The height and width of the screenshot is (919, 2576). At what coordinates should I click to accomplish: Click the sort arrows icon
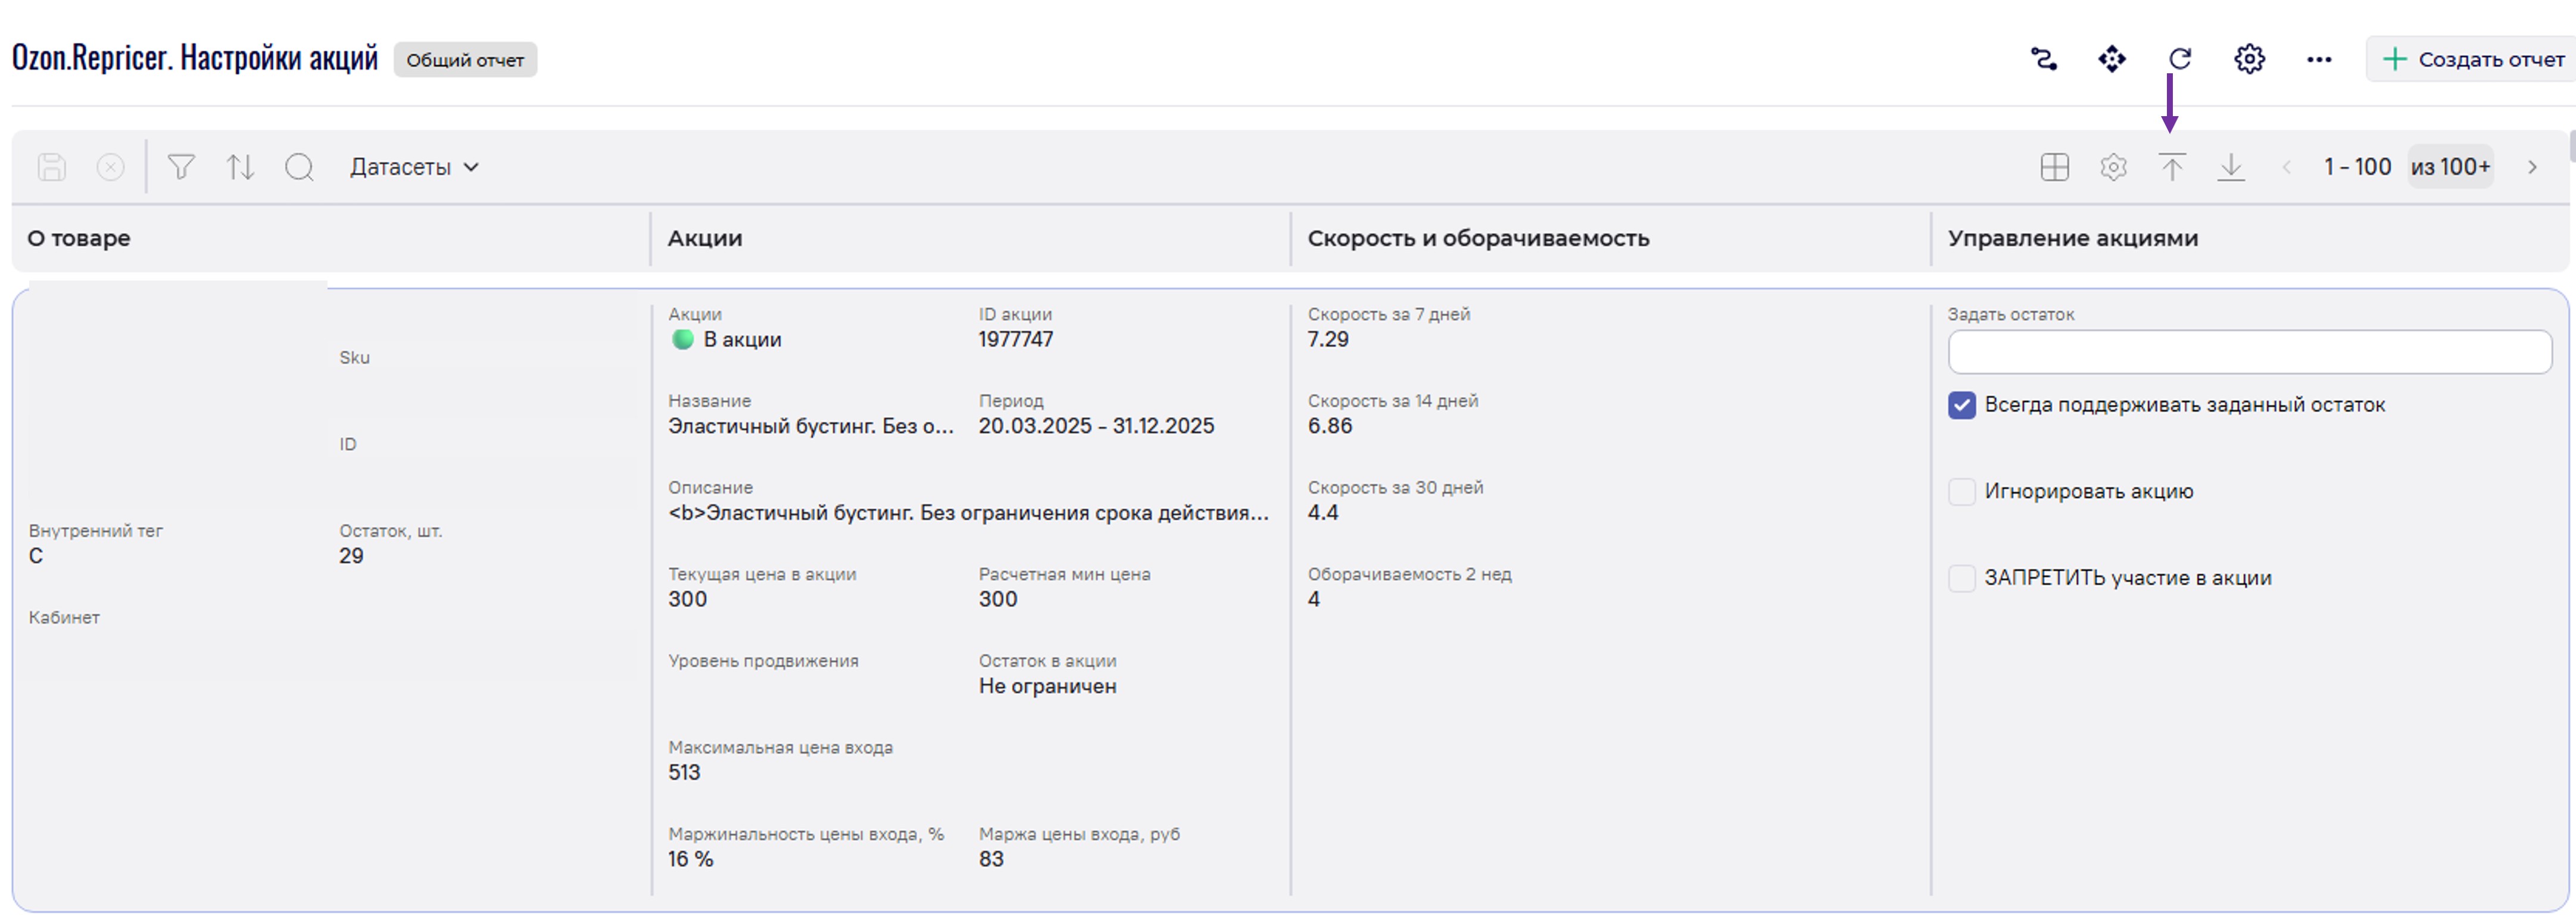(240, 167)
